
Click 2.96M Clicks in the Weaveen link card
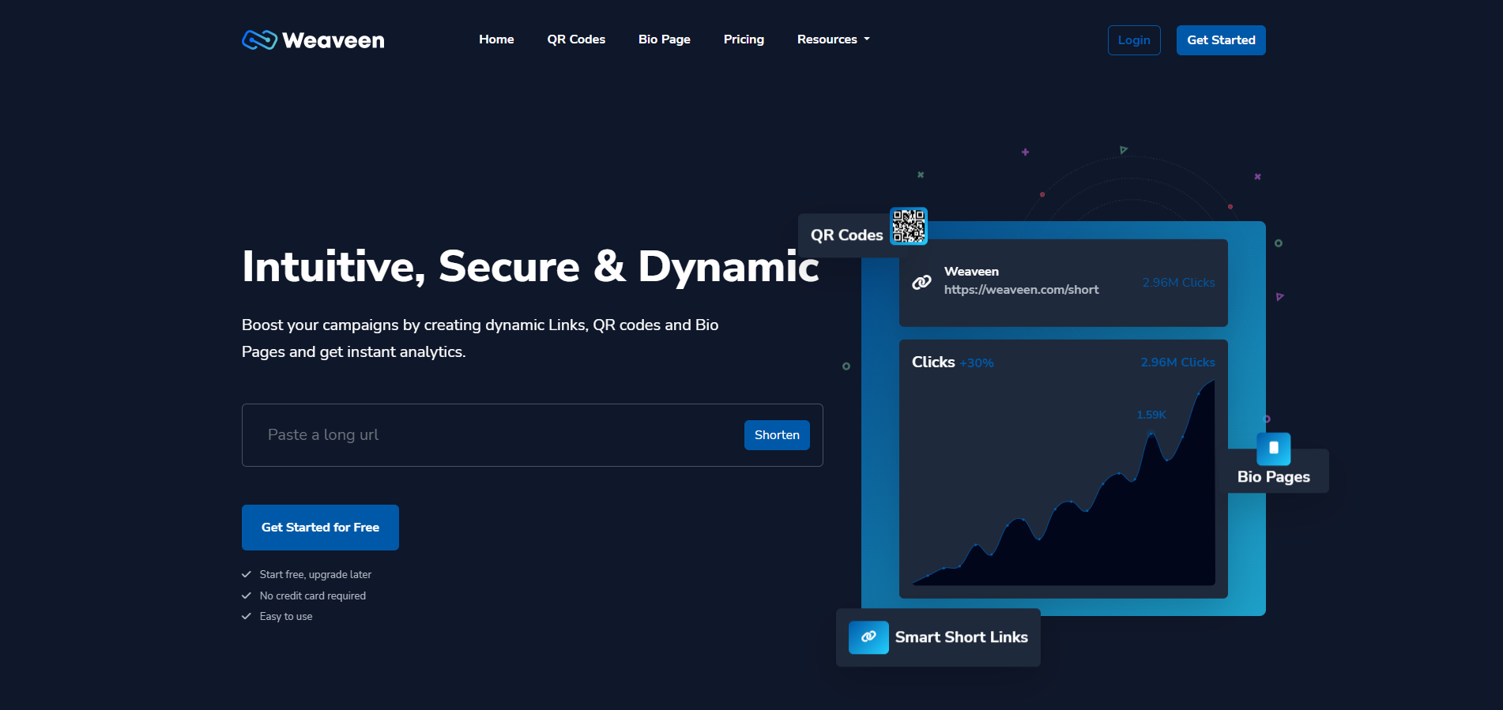click(1179, 283)
